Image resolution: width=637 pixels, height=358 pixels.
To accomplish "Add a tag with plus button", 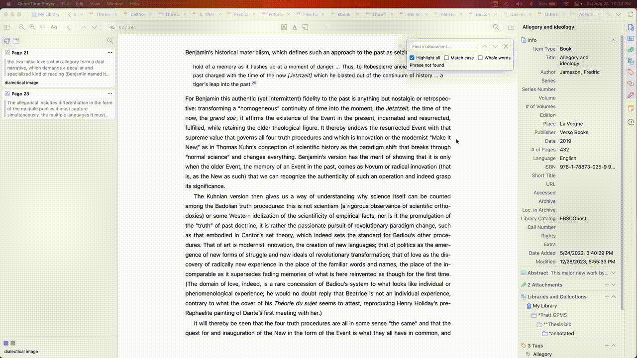I will click(x=607, y=346).
